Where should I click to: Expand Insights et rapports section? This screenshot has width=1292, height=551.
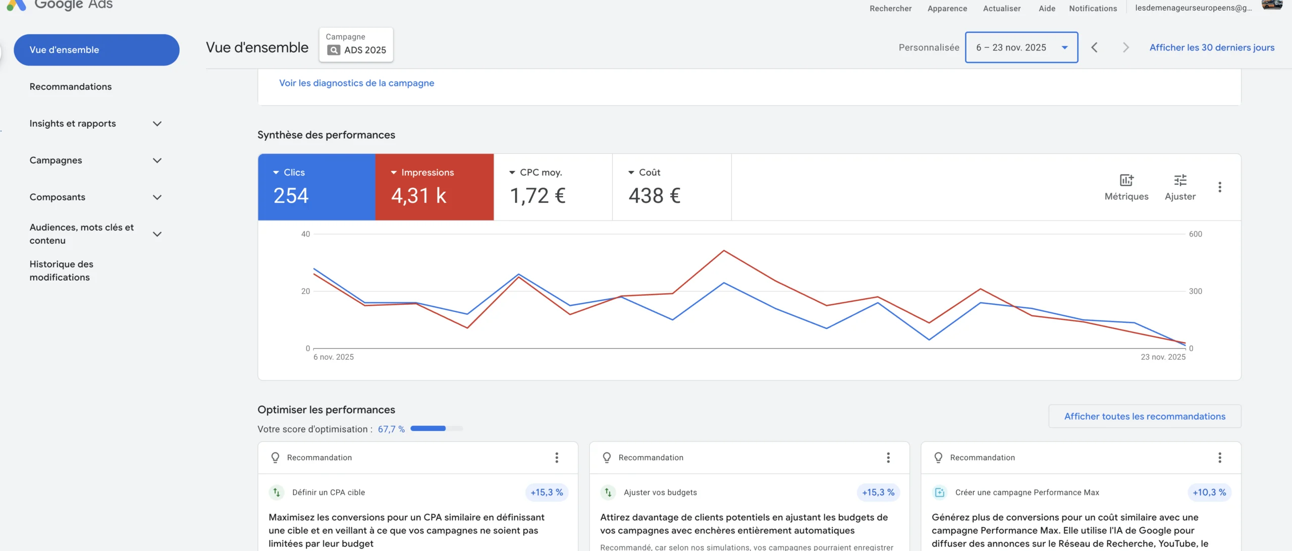157,124
